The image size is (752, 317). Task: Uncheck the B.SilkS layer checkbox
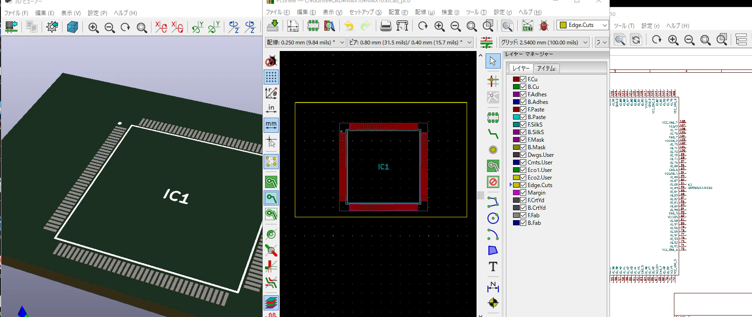523,132
